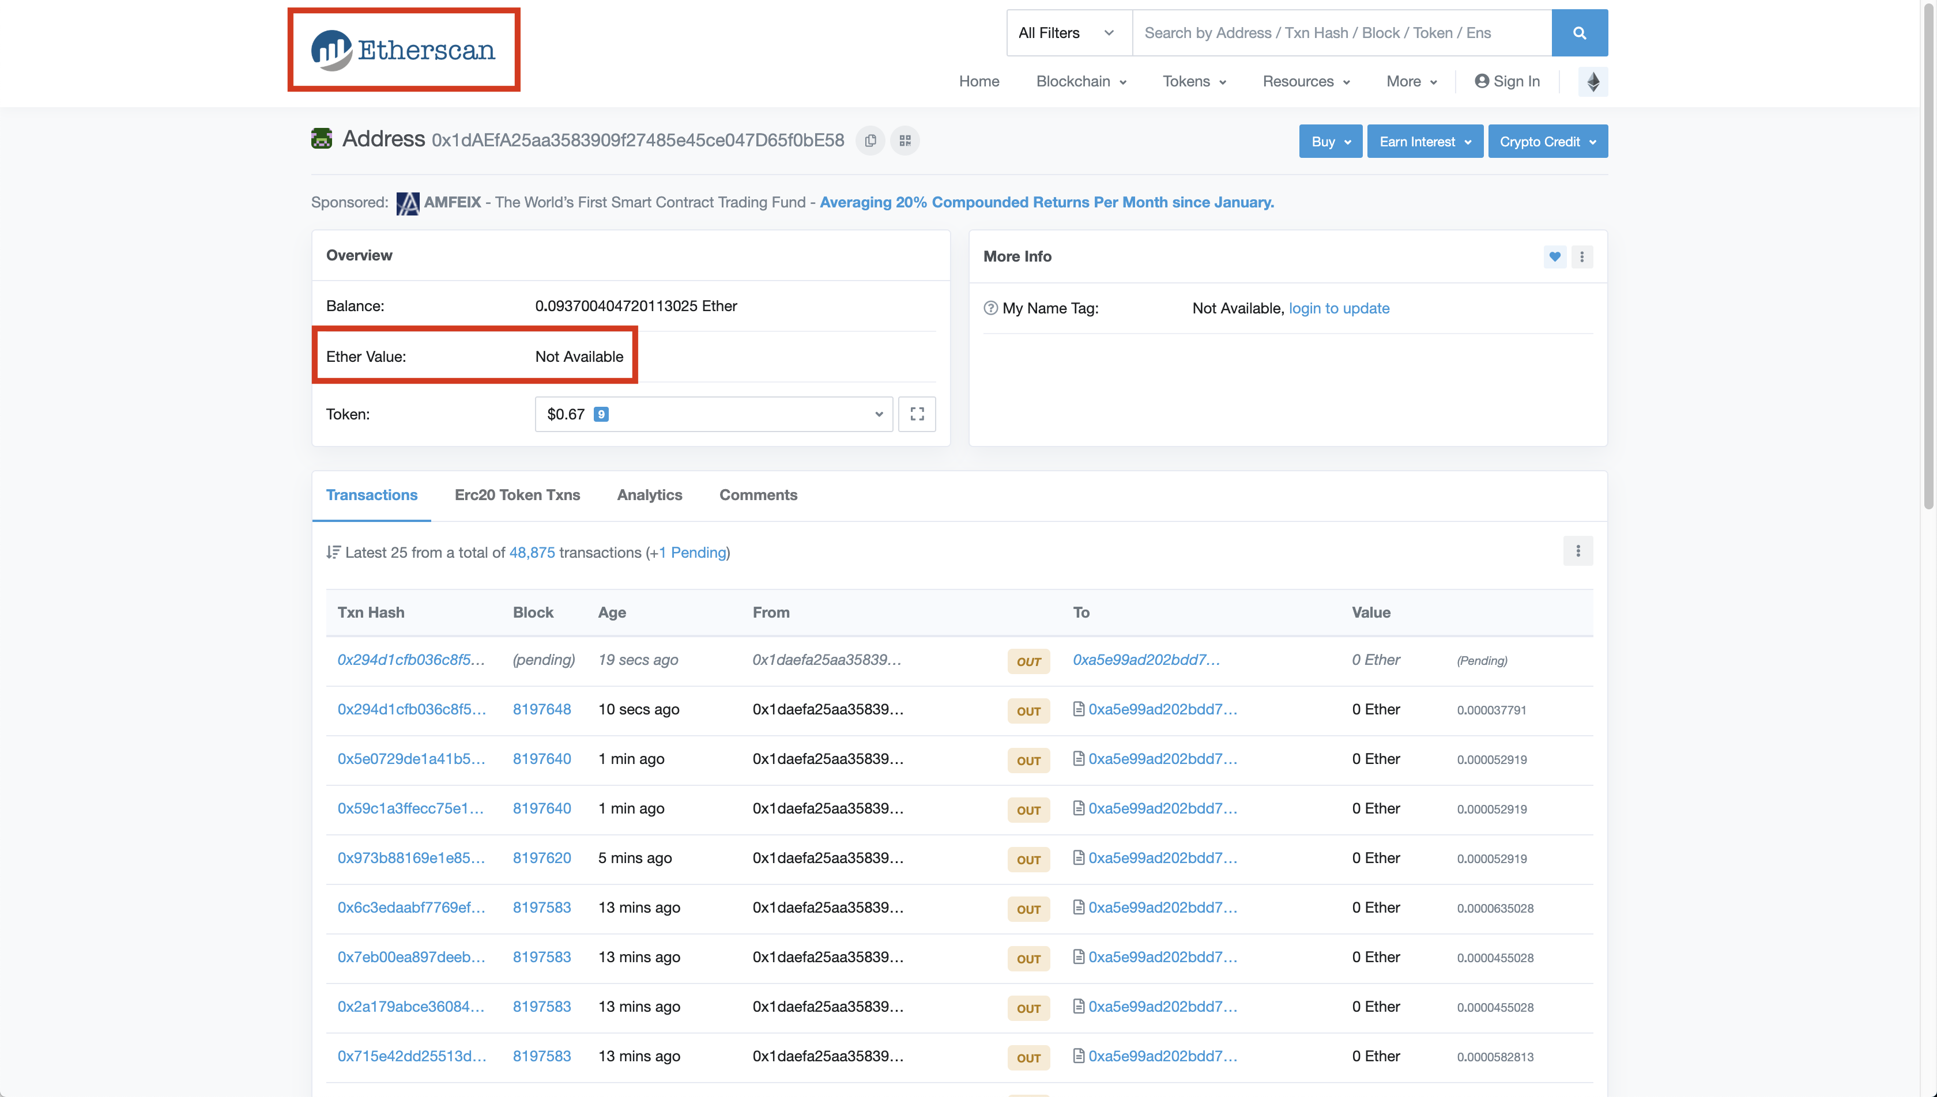Click the blue search magnifier button

[x=1579, y=33]
